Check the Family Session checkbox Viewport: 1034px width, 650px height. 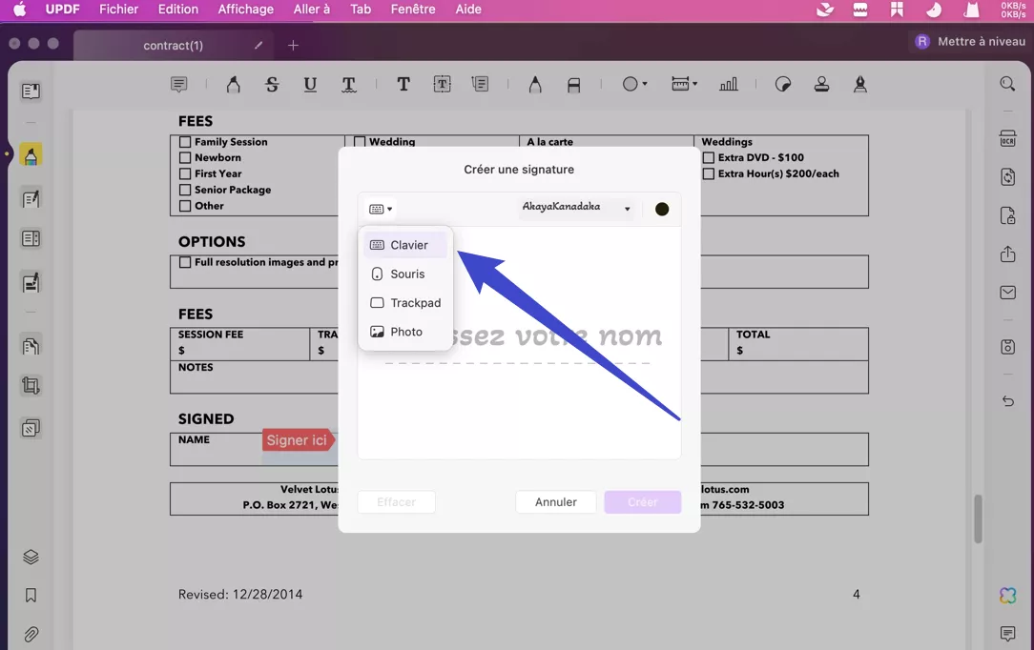pyautogui.click(x=184, y=141)
